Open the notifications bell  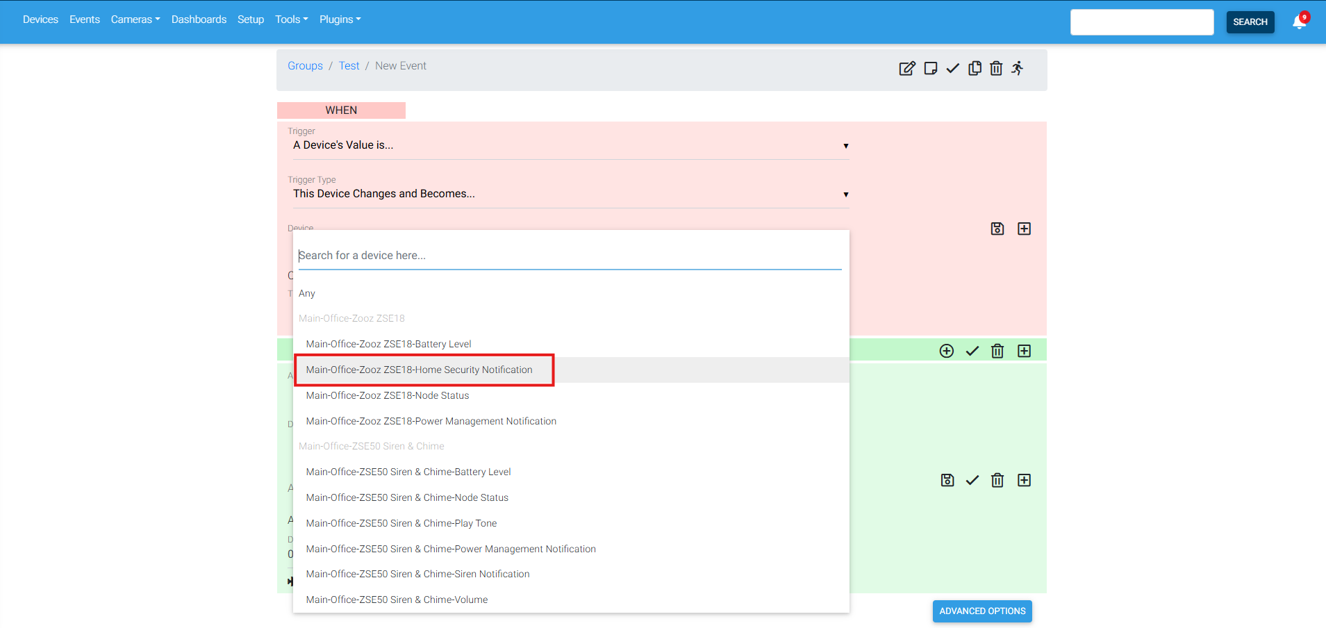1299,22
